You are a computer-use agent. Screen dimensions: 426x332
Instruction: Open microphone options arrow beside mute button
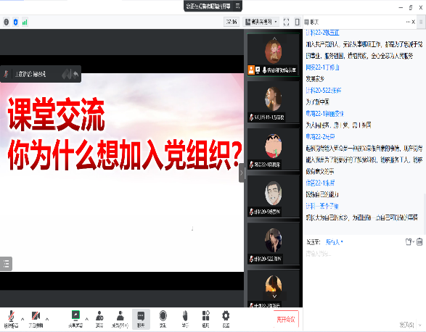tap(22, 319)
